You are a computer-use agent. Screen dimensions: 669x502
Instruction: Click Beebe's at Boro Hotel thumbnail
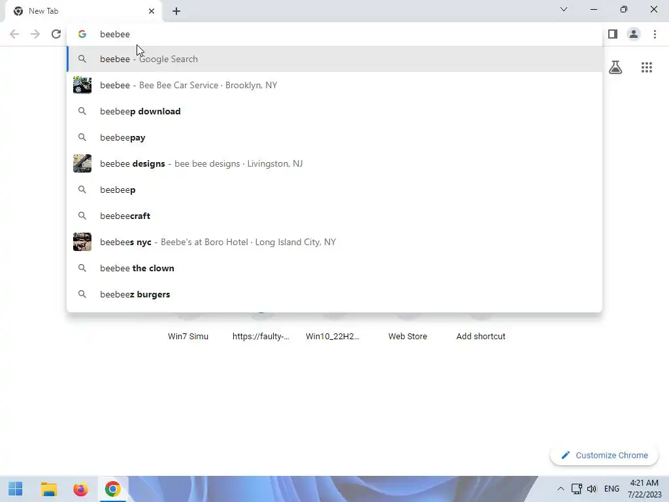(82, 242)
